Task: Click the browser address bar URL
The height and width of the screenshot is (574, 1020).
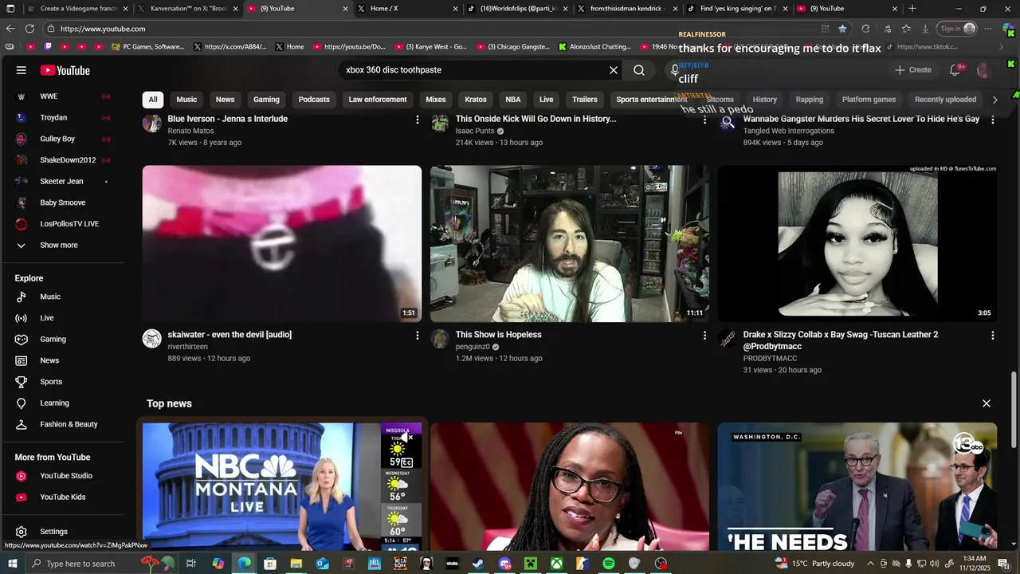Action: point(103,29)
